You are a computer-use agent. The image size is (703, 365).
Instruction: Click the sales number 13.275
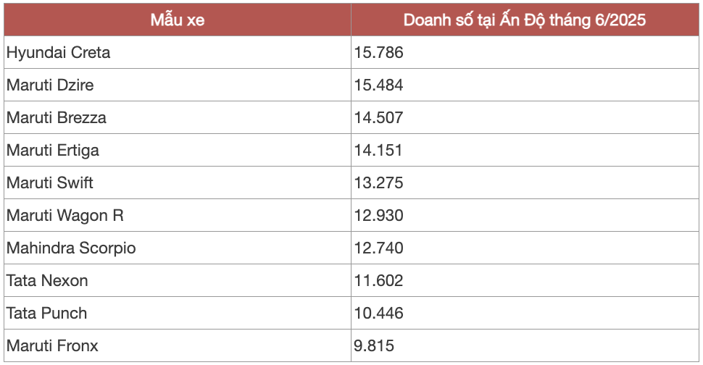[378, 183]
